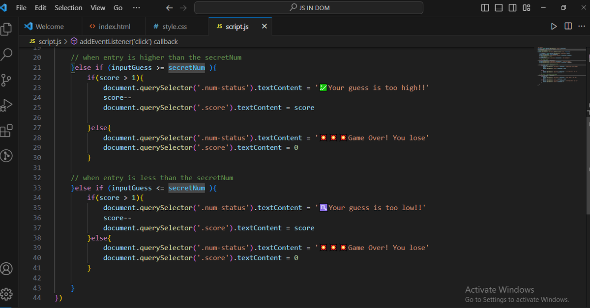590x308 pixels.
Task: Click highlighted secretNum on line 33
Action: (x=187, y=188)
